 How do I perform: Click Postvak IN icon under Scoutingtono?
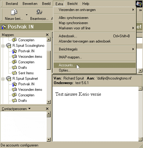click(x=14, y=51)
